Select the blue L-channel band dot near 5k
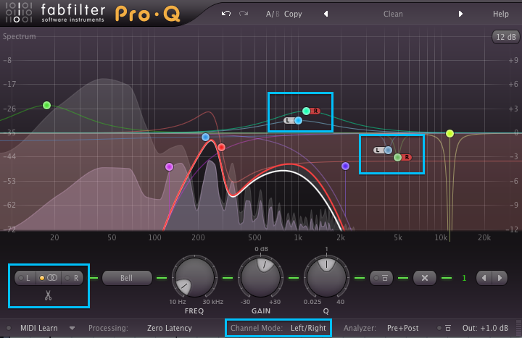 pos(388,151)
